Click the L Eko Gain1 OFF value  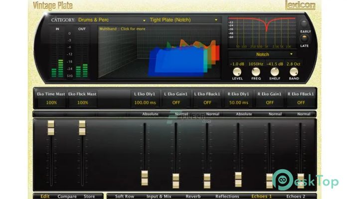[x=176, y=102]
